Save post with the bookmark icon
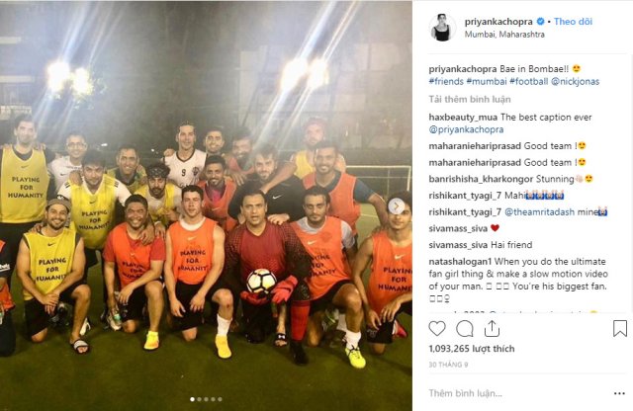633x411 pixels. click(620, 329)
